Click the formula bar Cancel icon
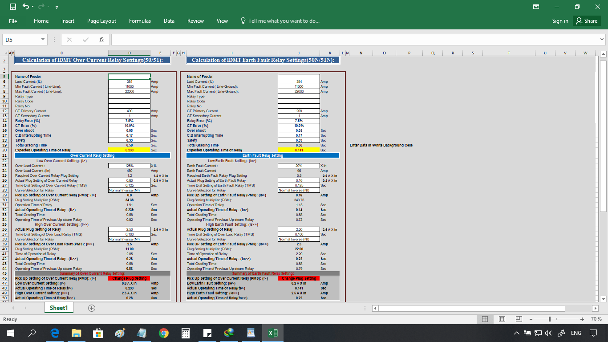 click(x=69, y=40)
